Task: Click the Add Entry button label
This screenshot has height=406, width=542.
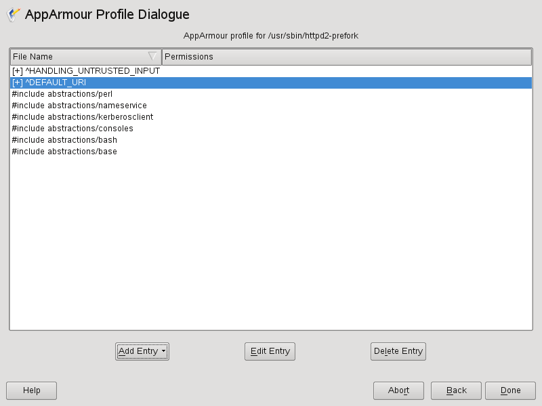Action: pos(138,351)
